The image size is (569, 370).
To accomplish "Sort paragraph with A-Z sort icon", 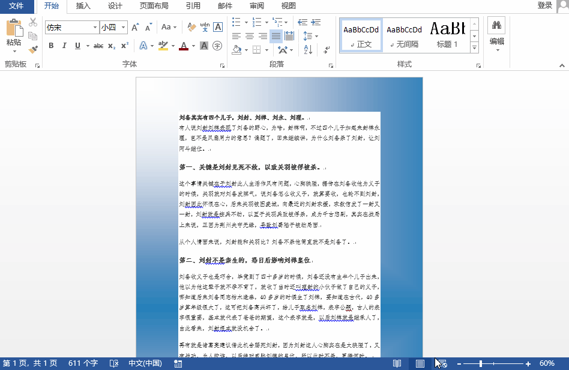I will tap(308, 49).
